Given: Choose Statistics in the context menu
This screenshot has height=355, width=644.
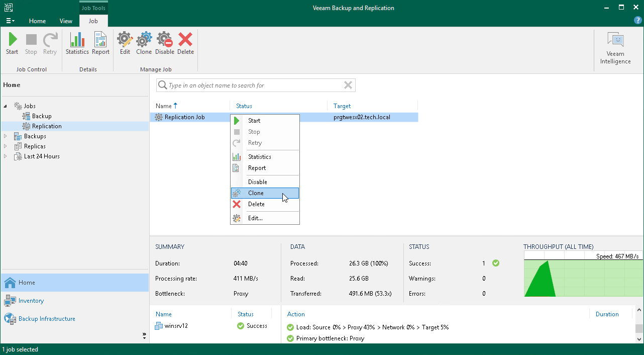Looking at the screenshot, I should point(265,157).
